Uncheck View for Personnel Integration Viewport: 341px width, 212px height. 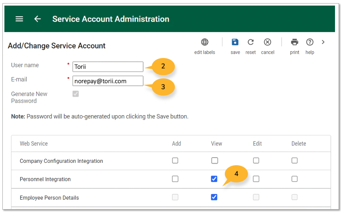pyautogui.click(x=214, y=179)
